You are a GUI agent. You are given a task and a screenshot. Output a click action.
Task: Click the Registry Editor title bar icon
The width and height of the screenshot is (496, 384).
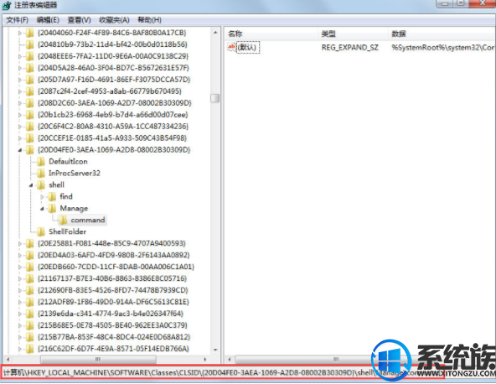7,5
